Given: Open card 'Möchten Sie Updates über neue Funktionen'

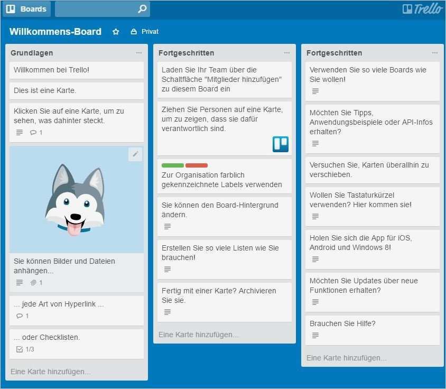Looking at the screenshot, I should (x=373, y=292).
